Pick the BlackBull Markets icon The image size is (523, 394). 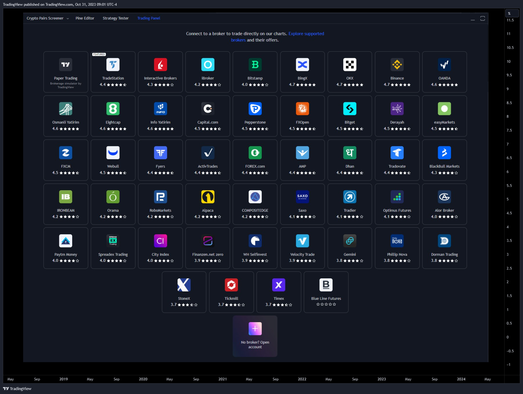pyautogui.click(x=444, y=153)
